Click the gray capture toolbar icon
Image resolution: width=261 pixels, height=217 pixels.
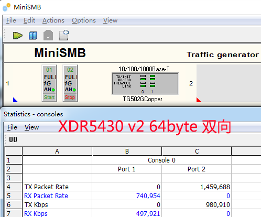48,35
